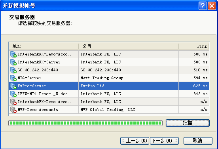The width and height of the screenshot is (218, 149).
Task: Click the 625 ms ping value
Action: coord(201,86)
